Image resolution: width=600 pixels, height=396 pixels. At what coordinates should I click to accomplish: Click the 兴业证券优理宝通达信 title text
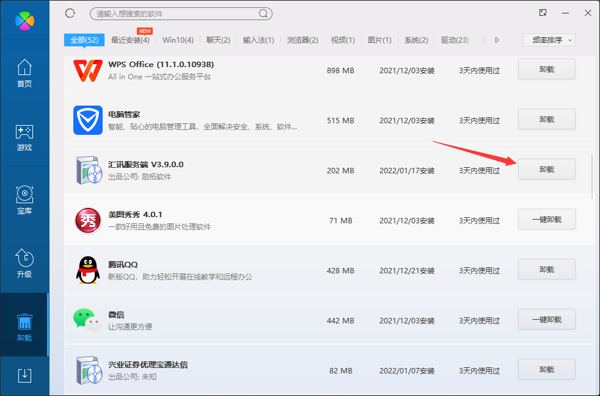(148, 365)
